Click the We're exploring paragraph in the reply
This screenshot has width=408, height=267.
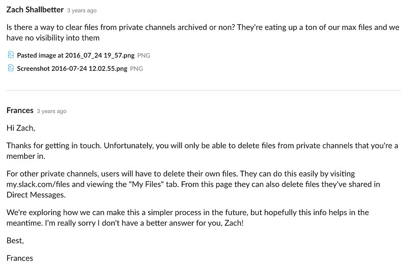point(188,218)
